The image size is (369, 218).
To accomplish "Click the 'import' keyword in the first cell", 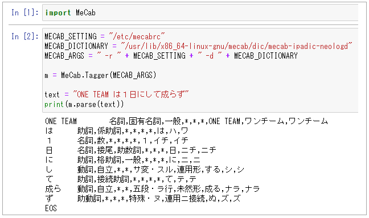I will click(x=58, y=13).
